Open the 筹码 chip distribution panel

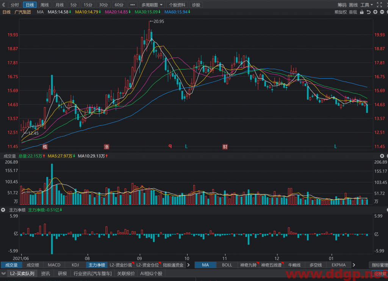point(342,5)
